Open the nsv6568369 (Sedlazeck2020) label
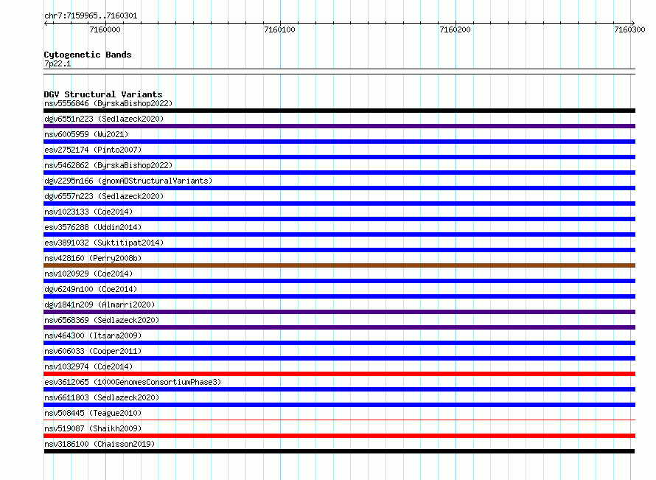The width and height of the screenshot is (656, 480). click(102, 320)
